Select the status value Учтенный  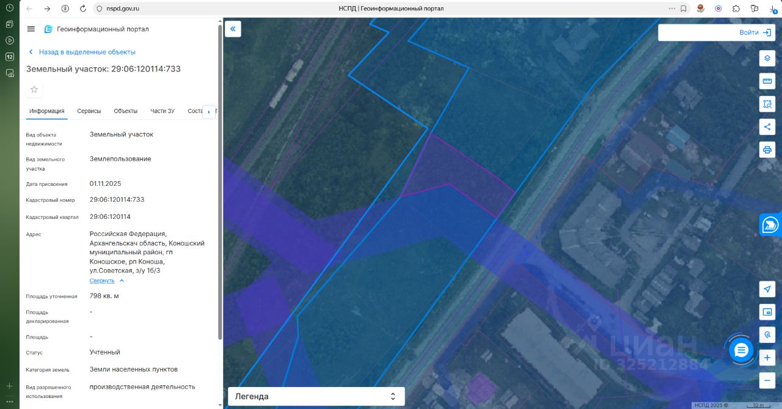105,352
